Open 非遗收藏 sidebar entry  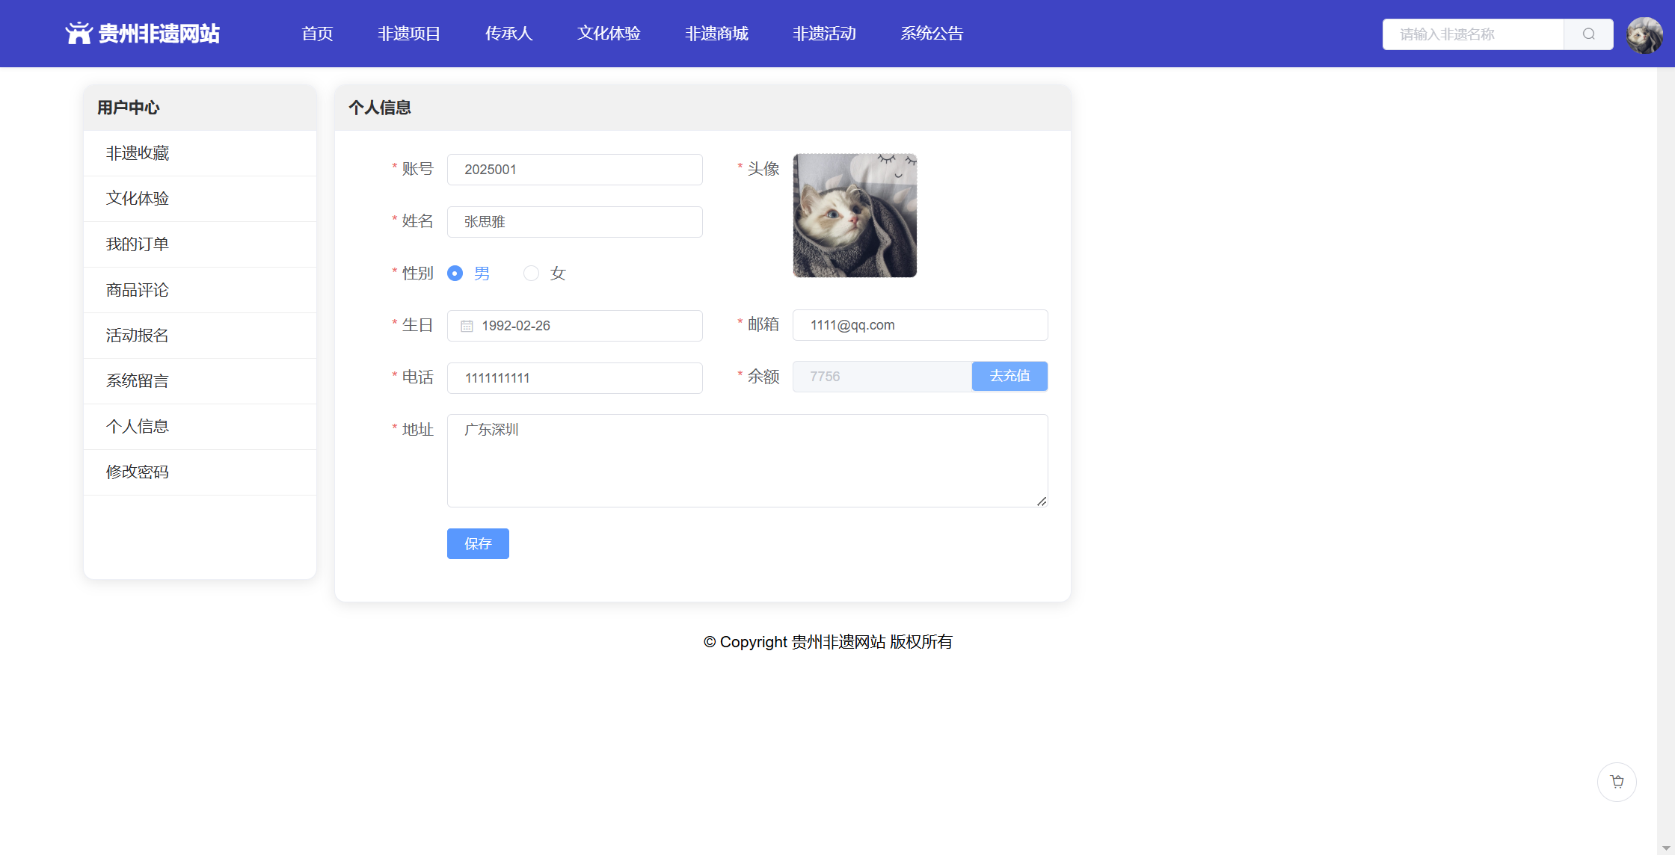pos(138,153)
